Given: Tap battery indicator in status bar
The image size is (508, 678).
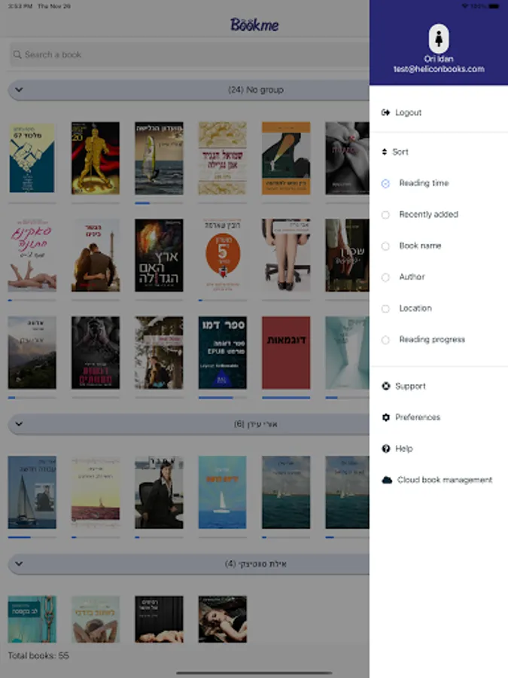Looking at the screenshot, I should tap(494, 6).
